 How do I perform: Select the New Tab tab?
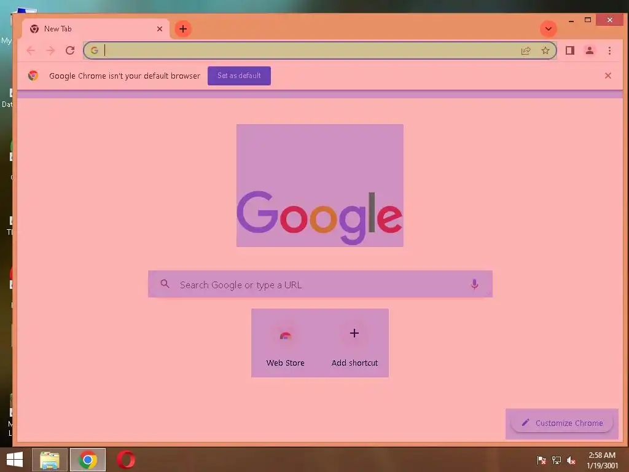pyautogui.click(x=96, y=29)
